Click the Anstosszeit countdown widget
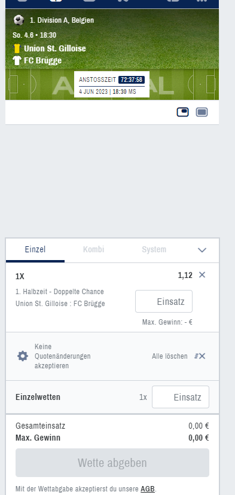This screenshot has height=495, width=235. point(112,84)
